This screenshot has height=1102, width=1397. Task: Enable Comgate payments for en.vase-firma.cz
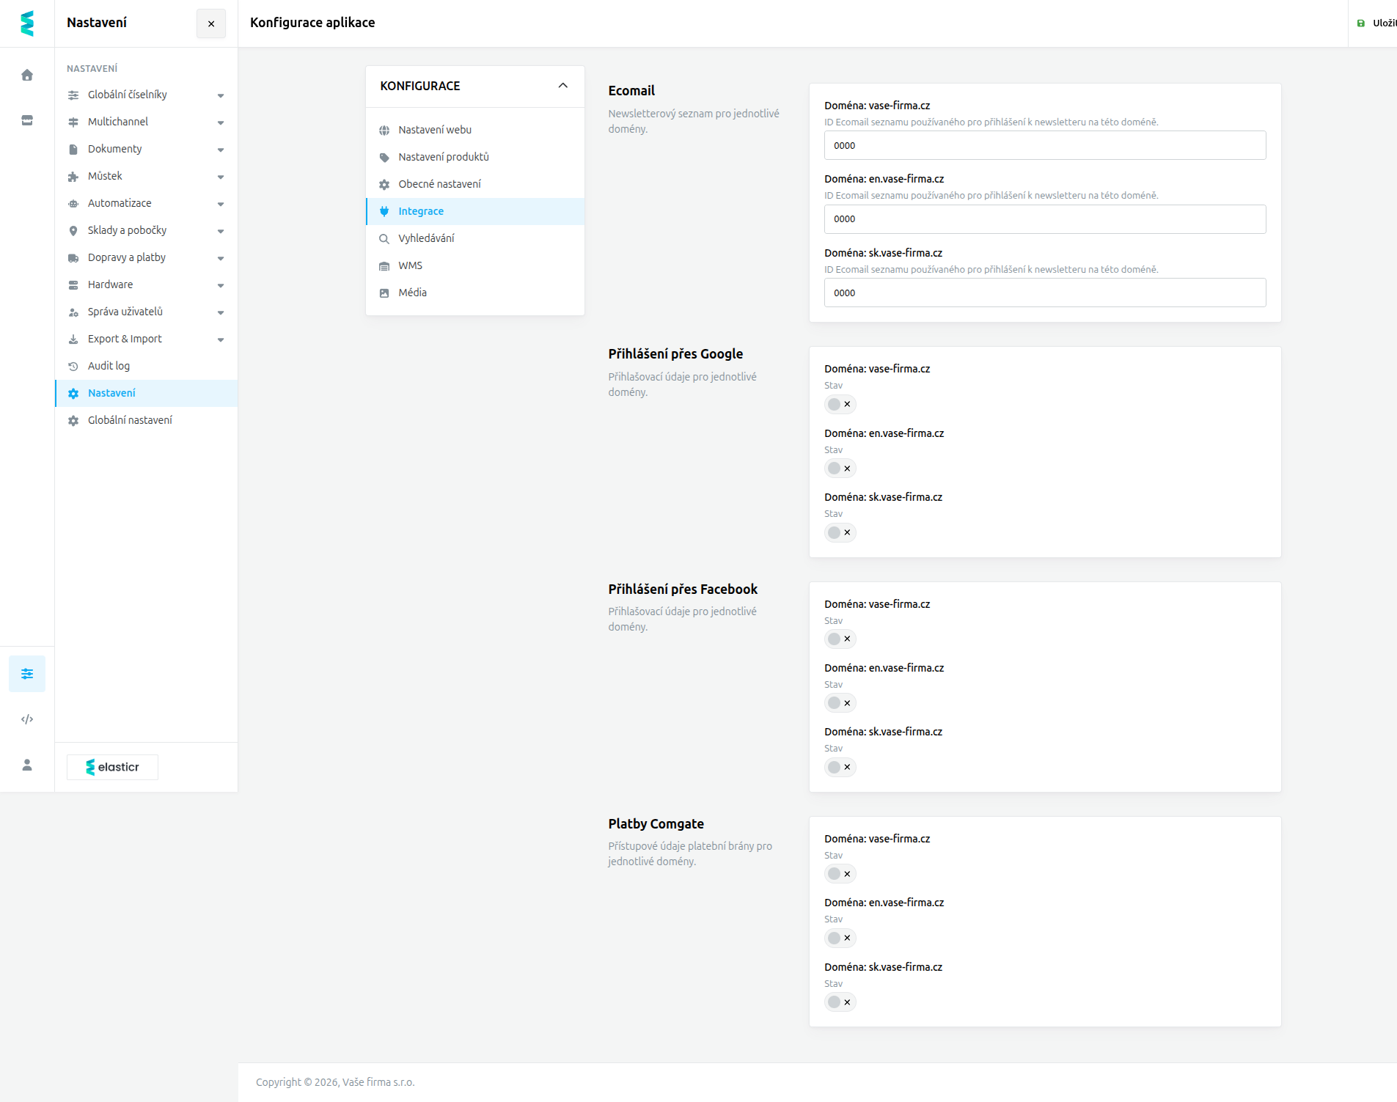pyautogui.click(x=840, y=938)
